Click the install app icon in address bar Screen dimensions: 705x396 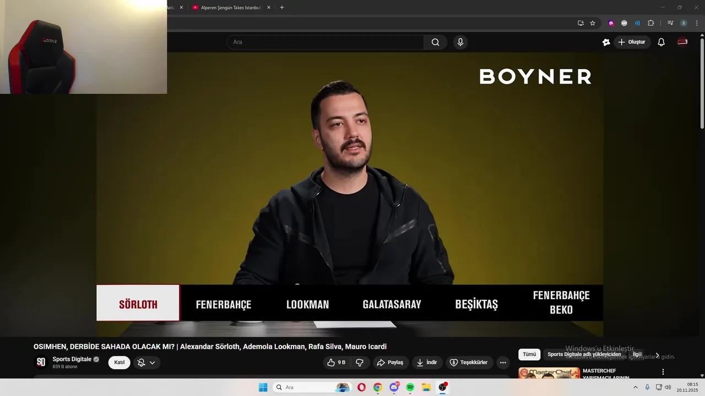pyautogui.click(x=581, y=23)
